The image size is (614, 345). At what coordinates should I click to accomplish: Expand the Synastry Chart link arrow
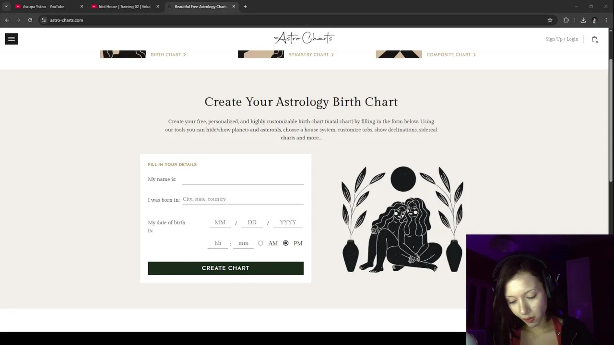click(332, 55)
